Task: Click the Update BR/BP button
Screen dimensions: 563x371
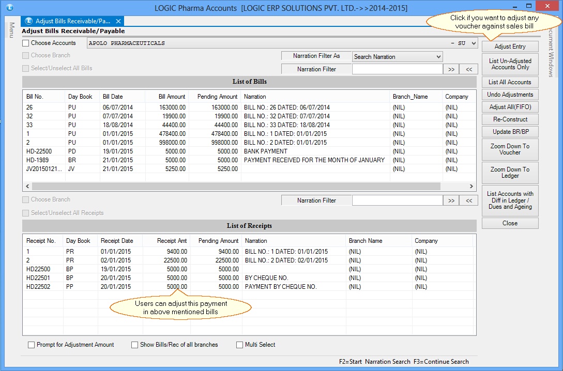Action: pyautogui.click(x=510, y=132)
